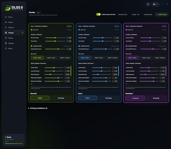Click the Developer files button

[123, 14]
